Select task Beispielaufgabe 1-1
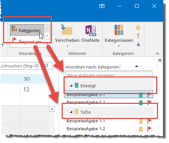 pos(109,121)
